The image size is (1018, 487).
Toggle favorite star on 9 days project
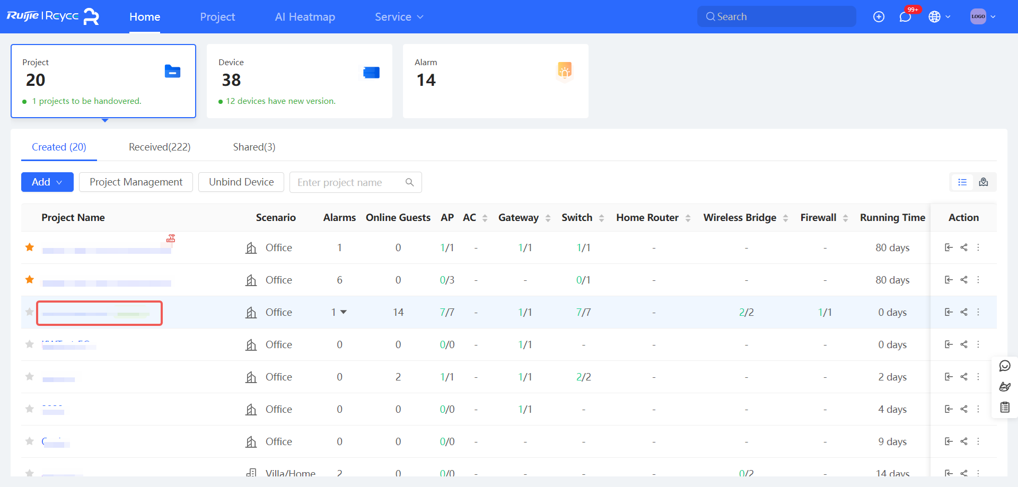point(30,441)
